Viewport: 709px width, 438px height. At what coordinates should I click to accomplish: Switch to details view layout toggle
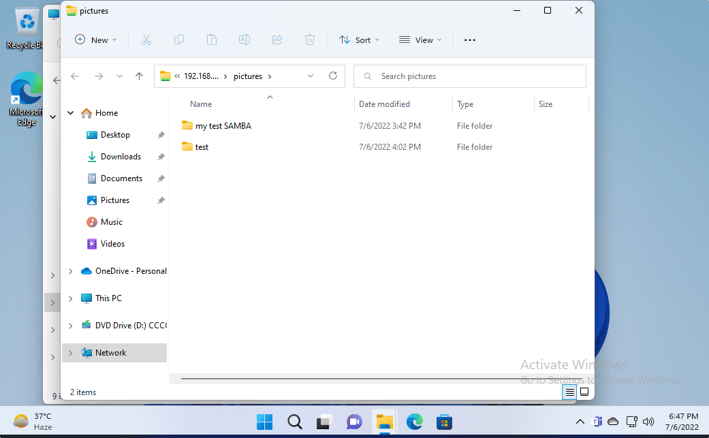[x=570, y=392]
